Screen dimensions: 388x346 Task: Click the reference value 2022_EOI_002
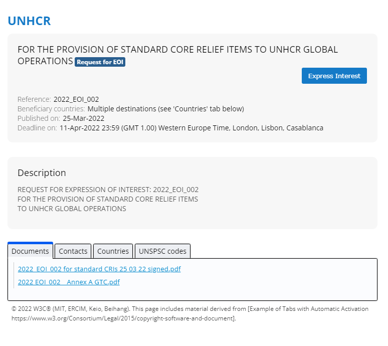point(76,99)
